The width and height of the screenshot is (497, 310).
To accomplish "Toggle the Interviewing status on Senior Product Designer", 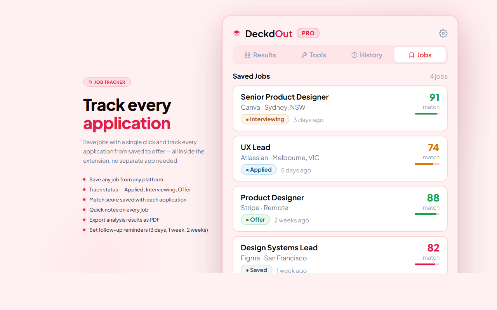I will pos(265,119).
